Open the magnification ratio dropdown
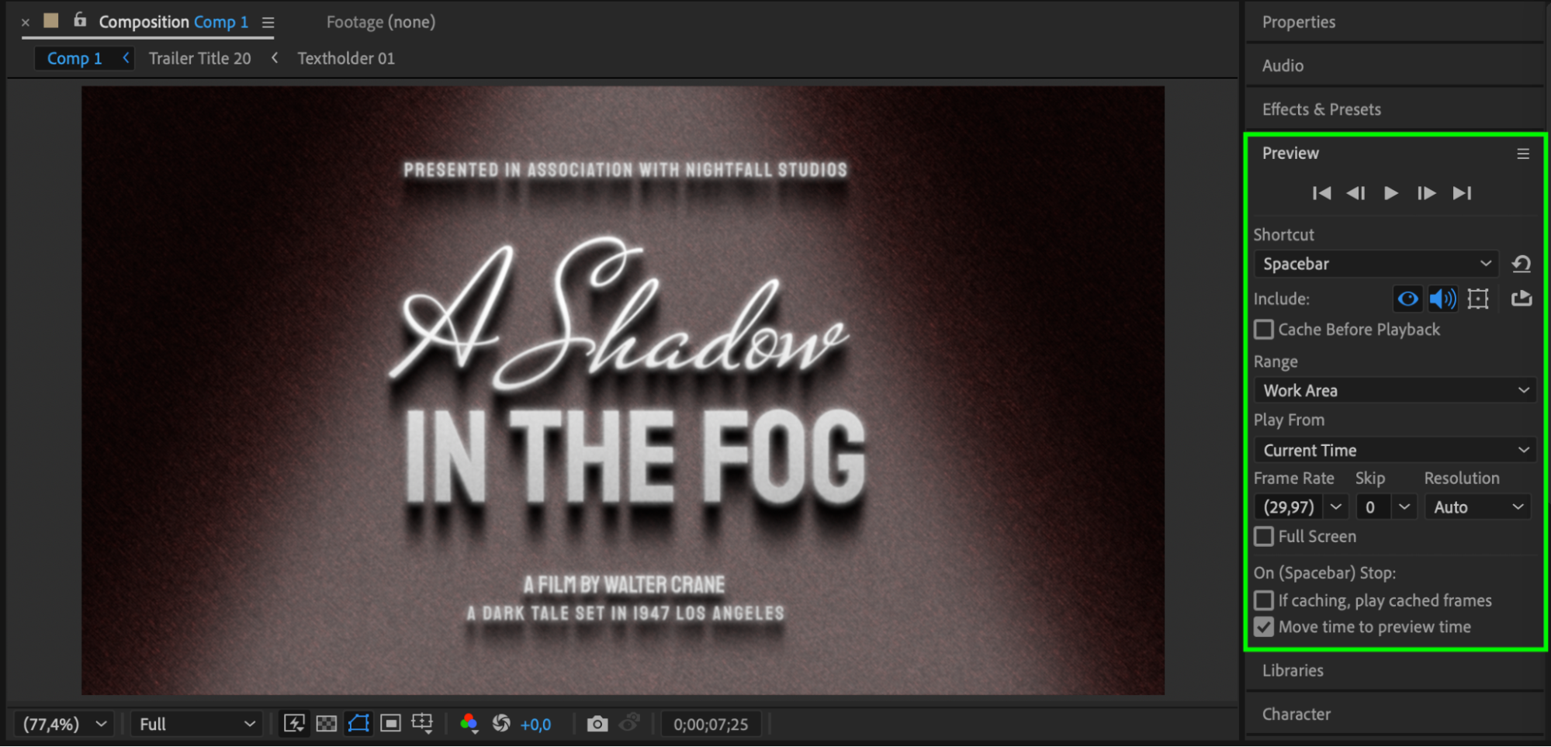The image size is (1551, 747). [x=65, y=724]
